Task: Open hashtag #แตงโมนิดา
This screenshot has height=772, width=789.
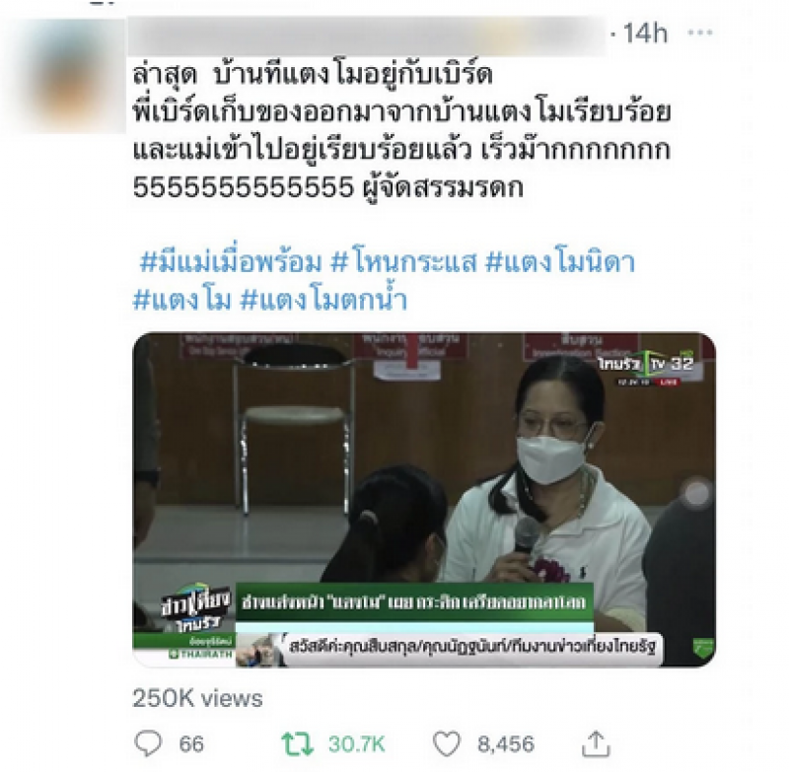Action: click(559, 262)
